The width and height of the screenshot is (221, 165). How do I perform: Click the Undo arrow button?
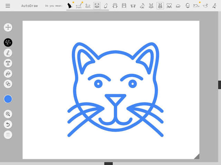8,124
